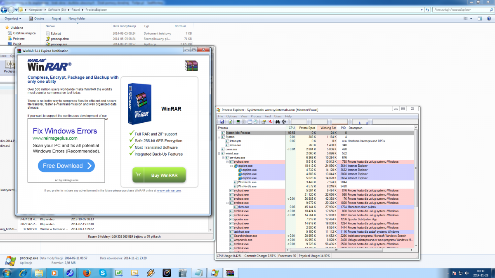Click the Otwórz button in Explorer toolbar
The image size is (495, 278).
click(37, 19)
